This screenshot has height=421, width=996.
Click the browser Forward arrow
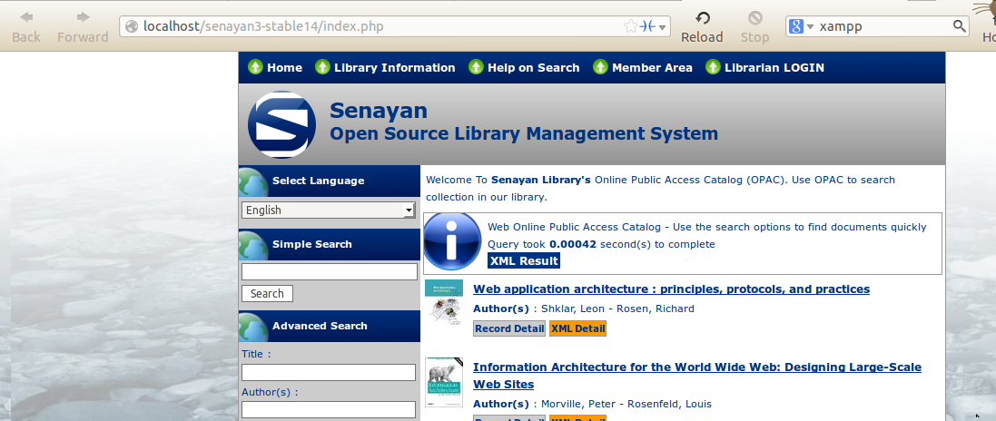pos(83,17)
